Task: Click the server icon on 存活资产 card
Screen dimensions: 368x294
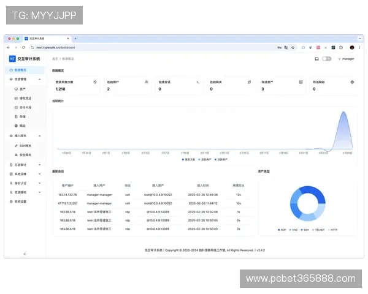Action: tap(301, 81)
